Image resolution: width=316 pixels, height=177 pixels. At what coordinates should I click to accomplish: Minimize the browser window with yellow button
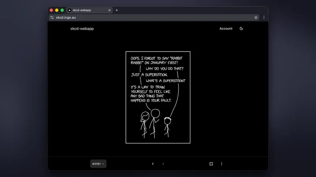56,10
